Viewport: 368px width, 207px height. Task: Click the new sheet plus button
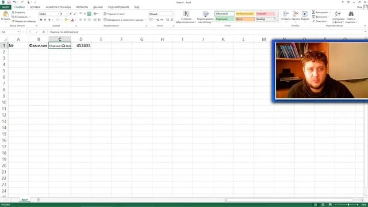point(39,200)
